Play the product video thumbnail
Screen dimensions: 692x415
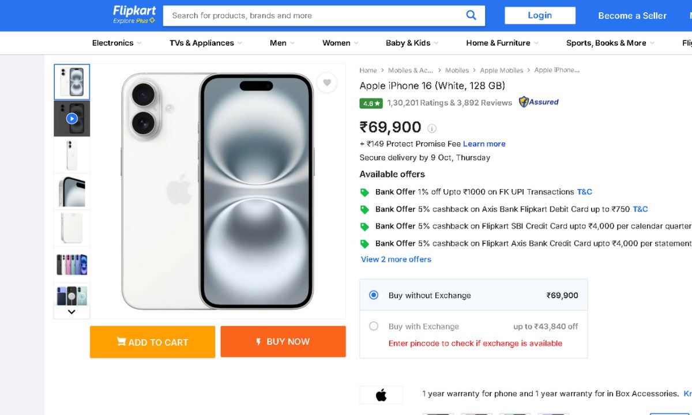point(72,119)
